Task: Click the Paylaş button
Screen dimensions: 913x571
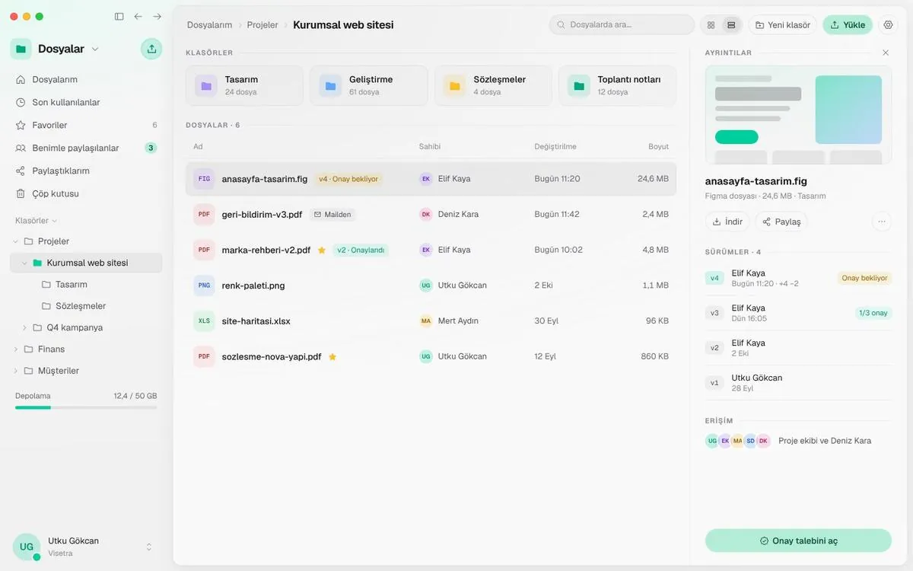Action: click(781, 222)
